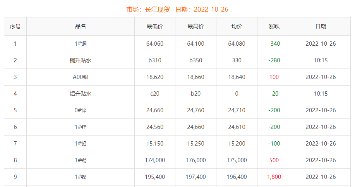This screenshot has height=187, width=355.
Task: Select the 铜升贴水 row name
Action: pos(81,60)
